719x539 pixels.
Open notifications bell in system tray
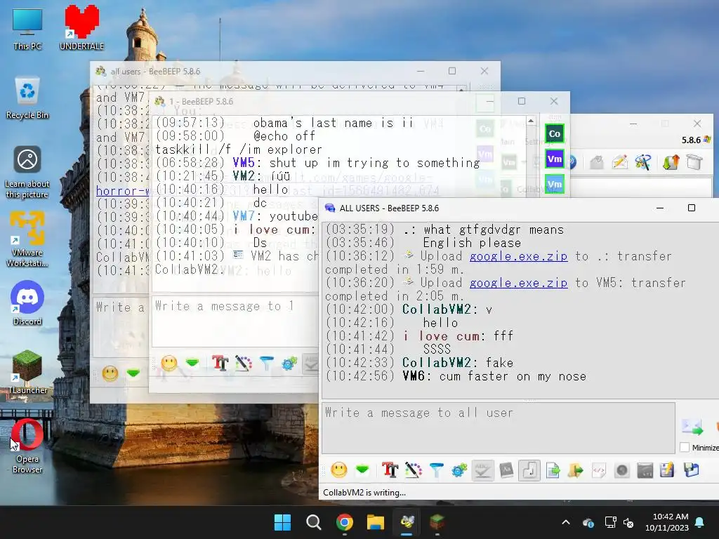click(700, 522)
